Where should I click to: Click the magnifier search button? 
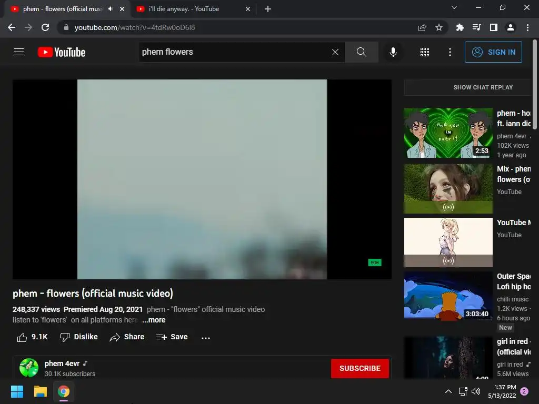(361, 52)
